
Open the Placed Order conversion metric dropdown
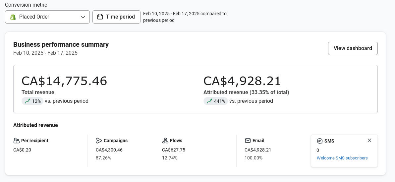(47, 17)
